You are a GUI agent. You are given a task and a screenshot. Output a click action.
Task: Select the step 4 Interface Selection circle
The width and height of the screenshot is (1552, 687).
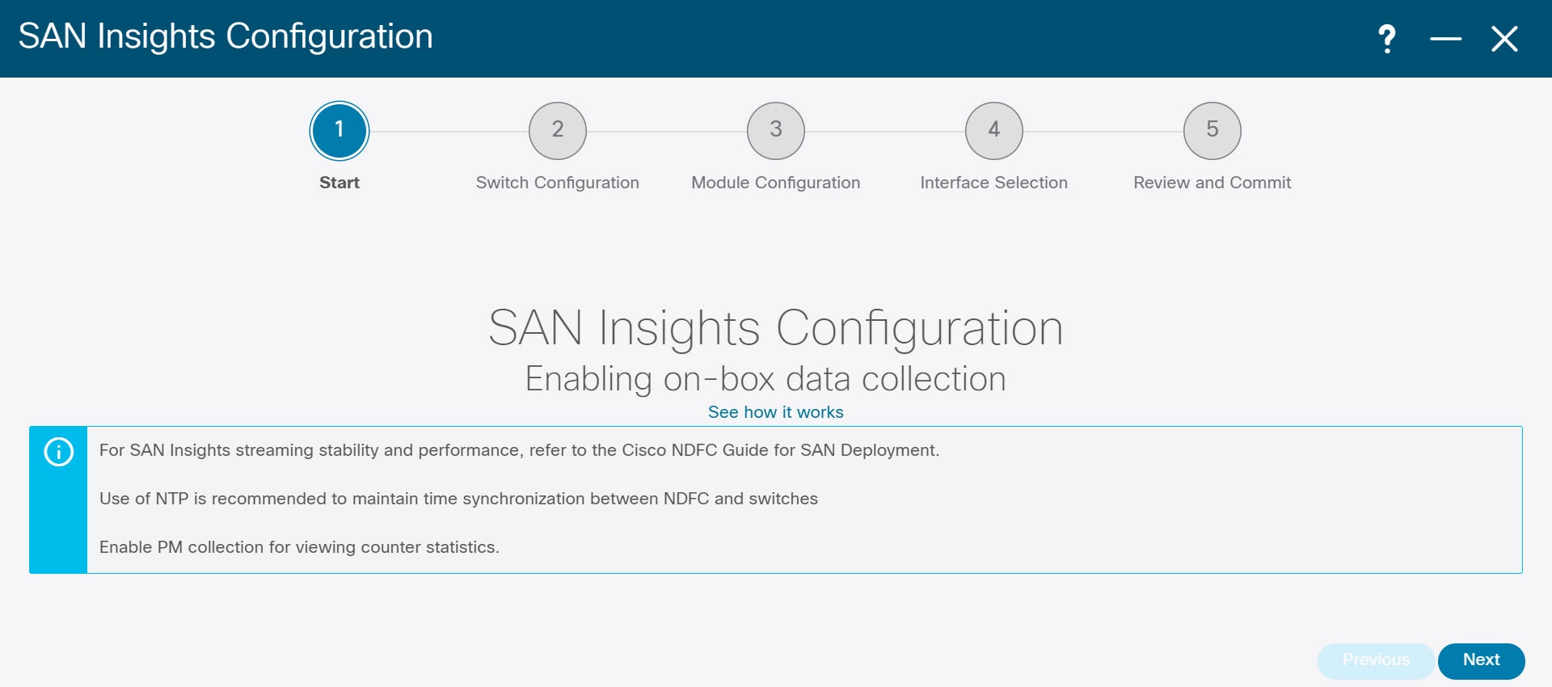point(993,130)
